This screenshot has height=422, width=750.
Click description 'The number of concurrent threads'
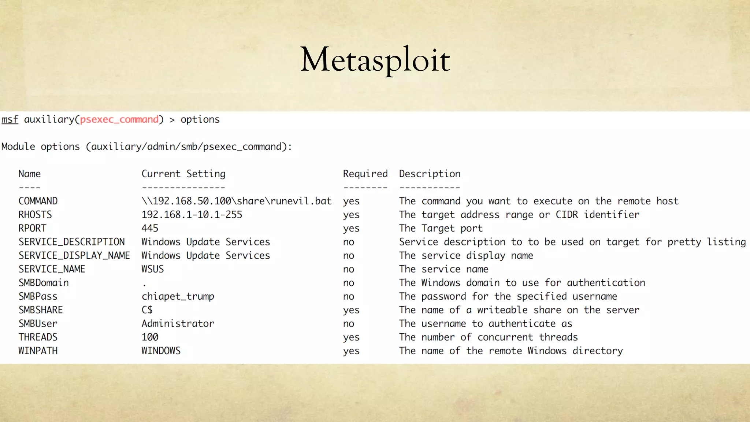[x=489, y=337]
